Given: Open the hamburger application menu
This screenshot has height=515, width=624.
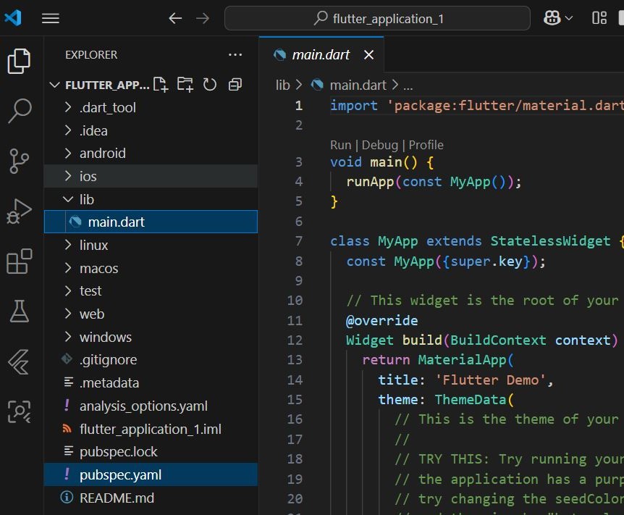Looking at the screenshot, I should [x=51, y=19].
